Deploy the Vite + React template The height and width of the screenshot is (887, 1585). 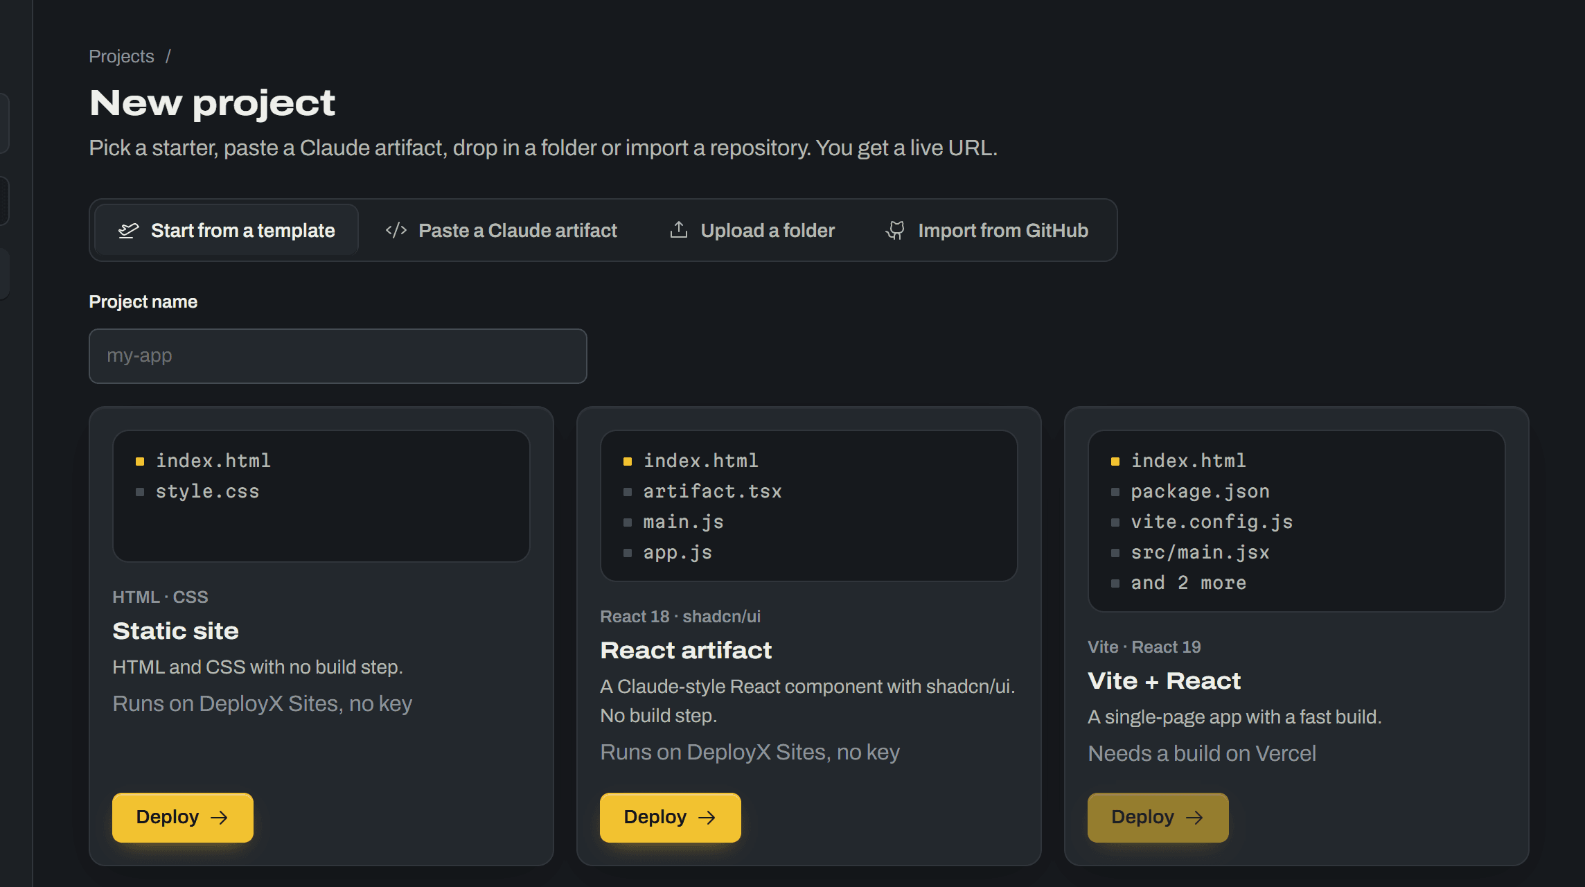tap(1158, 818)
